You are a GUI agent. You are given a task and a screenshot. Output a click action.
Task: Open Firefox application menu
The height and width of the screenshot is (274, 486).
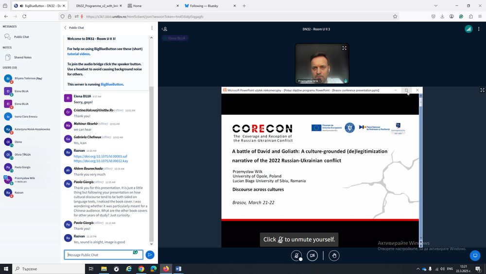click(480, 17)
